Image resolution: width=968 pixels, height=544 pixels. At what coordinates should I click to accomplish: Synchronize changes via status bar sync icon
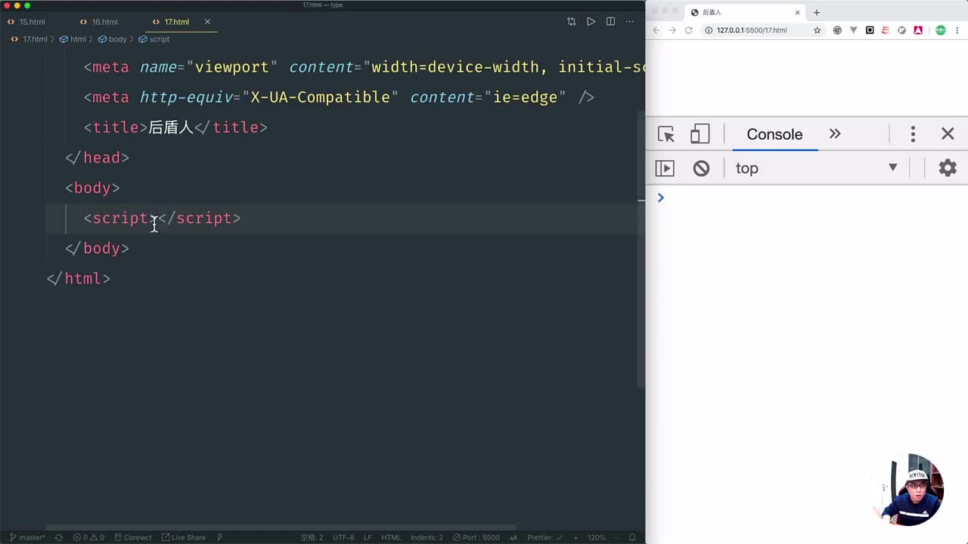(59, 538)
